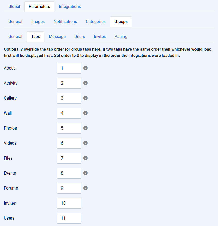This screenshot has height=226, width=218.
Task: Click the info icon next to Videos
Action: point(85,143)
